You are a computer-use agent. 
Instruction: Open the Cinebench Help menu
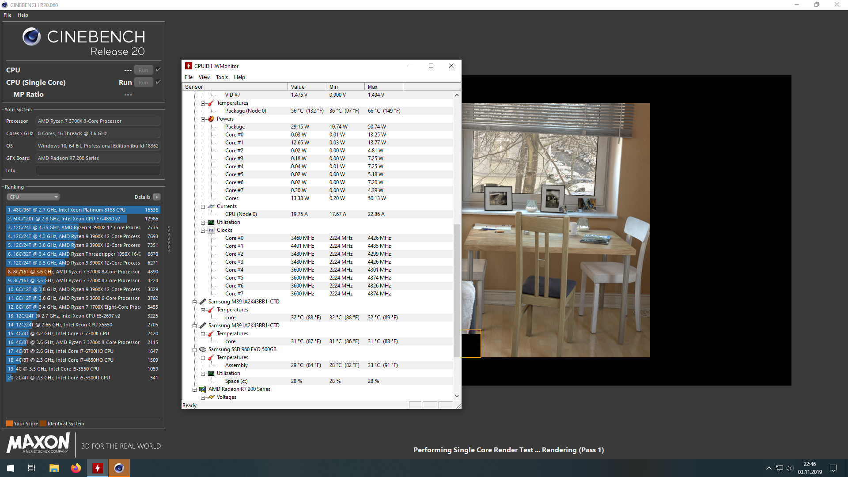[23, 15]
